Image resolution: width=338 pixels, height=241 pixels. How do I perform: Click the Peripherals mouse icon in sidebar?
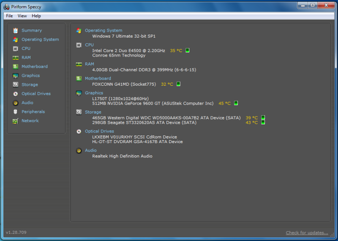(15, 112)
